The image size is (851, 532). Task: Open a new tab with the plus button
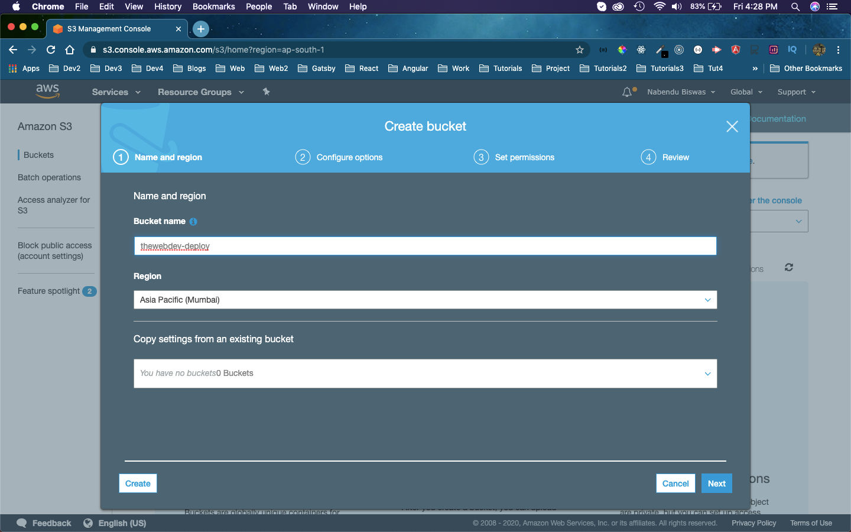click(201, 28)
